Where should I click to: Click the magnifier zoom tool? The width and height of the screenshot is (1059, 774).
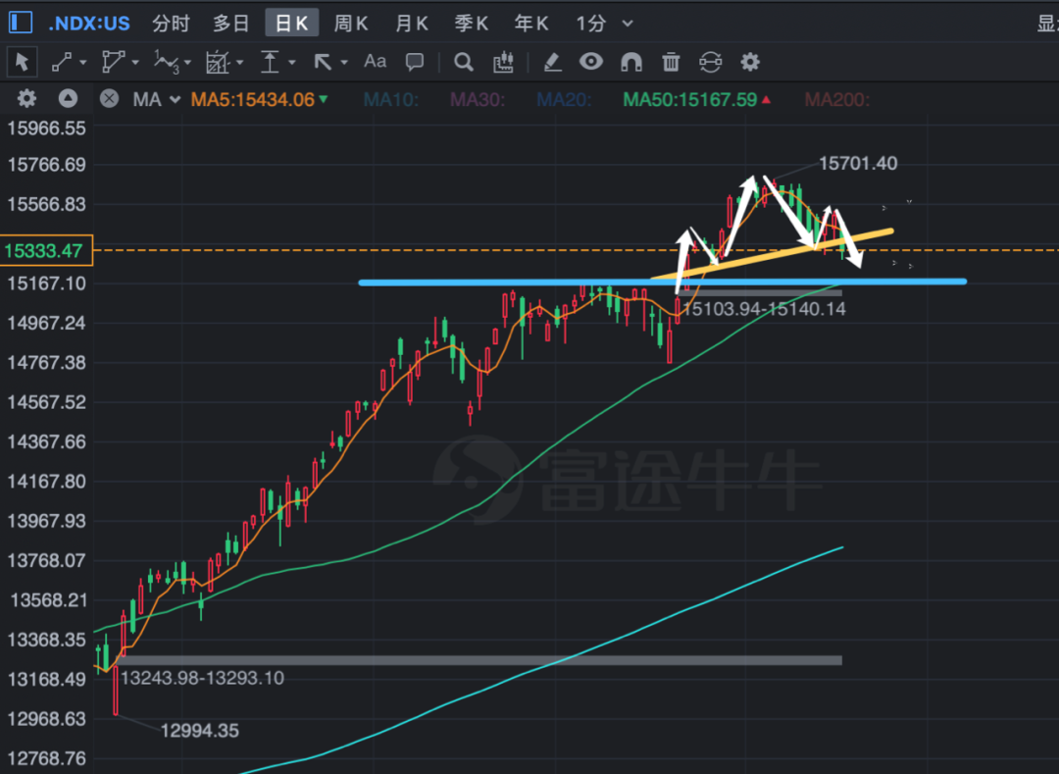pos(463,62)
